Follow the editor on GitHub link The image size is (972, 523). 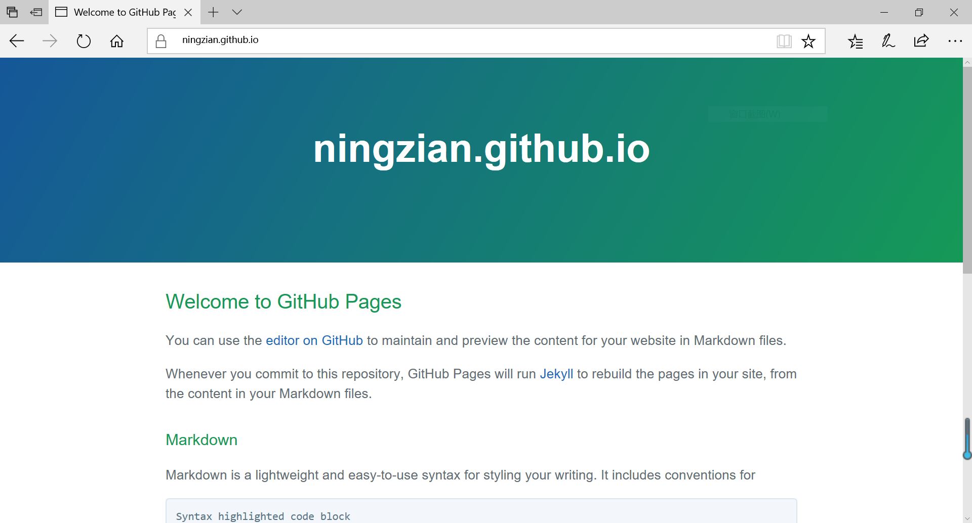pyautogui.click(x=314, y=340)
